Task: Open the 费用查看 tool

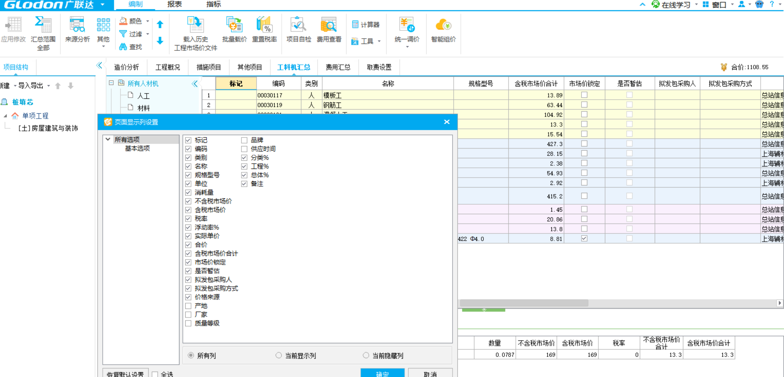Action: coord(329,30)
